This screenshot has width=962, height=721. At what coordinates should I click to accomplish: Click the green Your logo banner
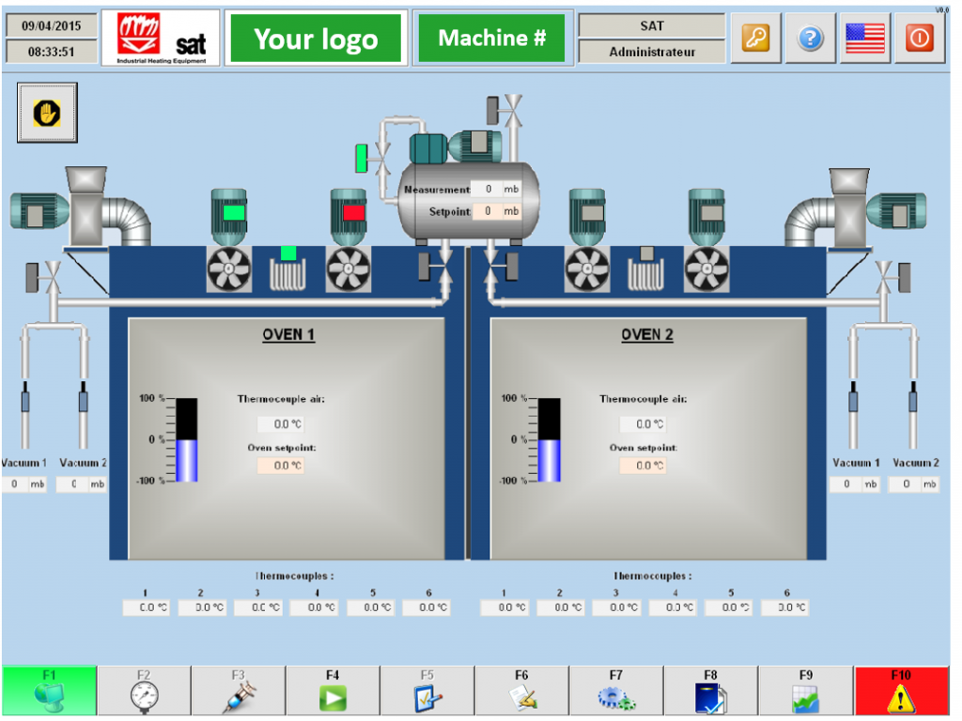(316, 38)
